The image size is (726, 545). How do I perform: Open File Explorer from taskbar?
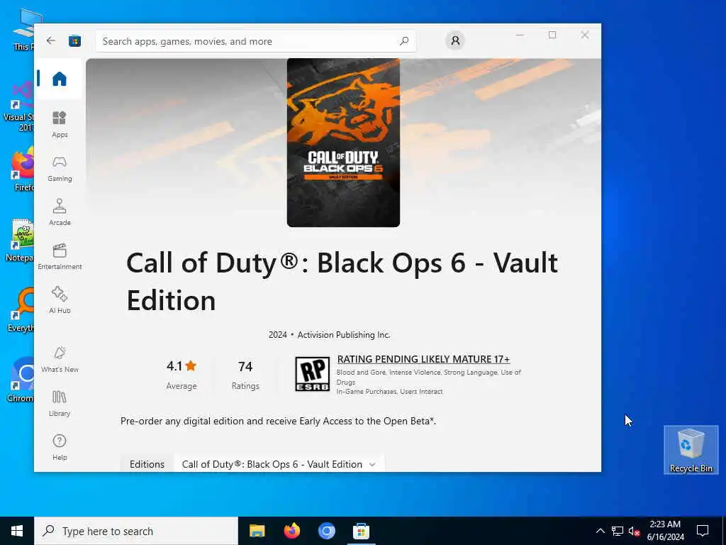(x=257, y=531)
